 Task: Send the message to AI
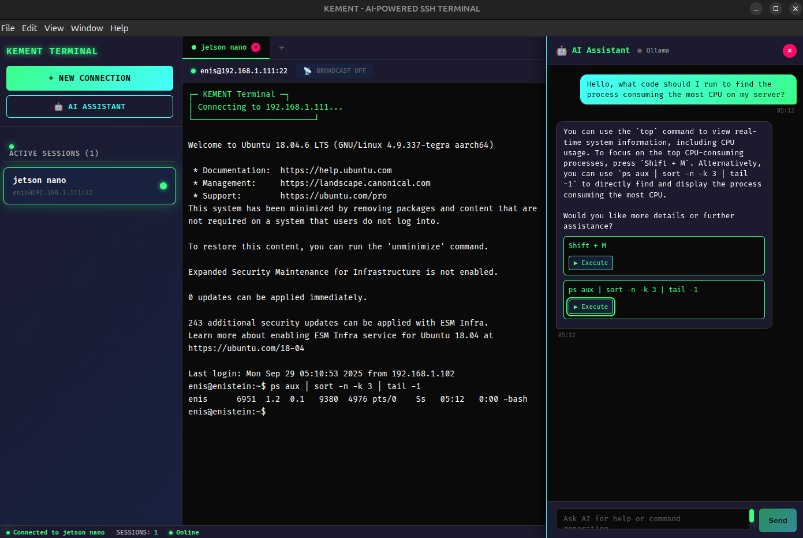(778, 520)
